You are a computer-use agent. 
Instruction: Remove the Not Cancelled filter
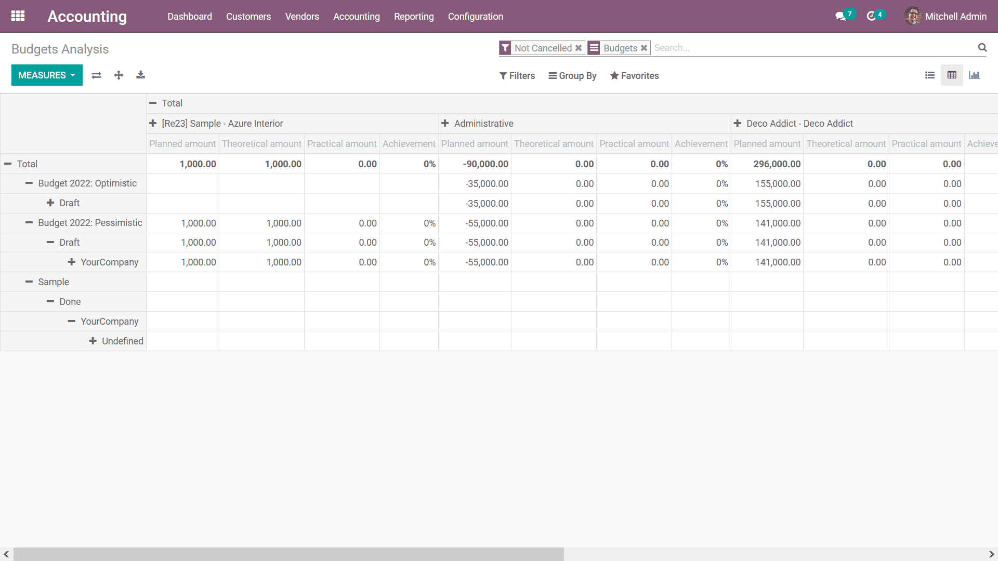pos(578,48)
